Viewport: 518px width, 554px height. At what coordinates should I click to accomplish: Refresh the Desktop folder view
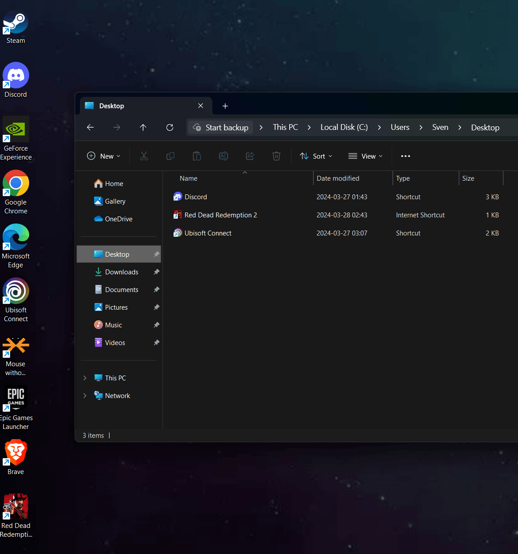pyautogui.click(x=170, y=127)
